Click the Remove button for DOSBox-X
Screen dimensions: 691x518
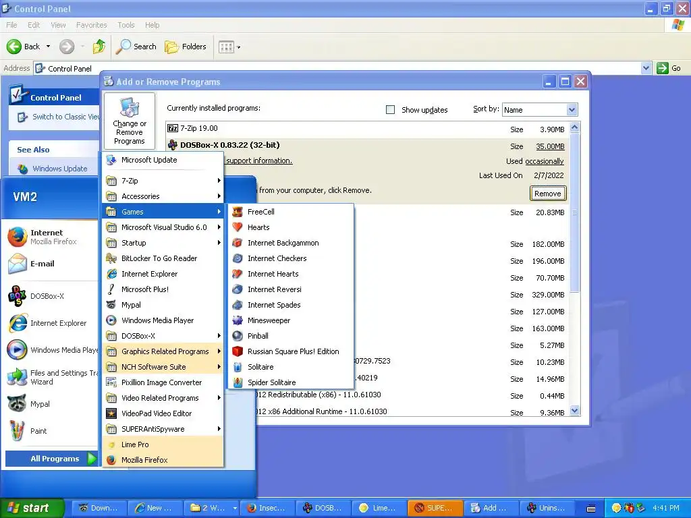tap(548, 194)
